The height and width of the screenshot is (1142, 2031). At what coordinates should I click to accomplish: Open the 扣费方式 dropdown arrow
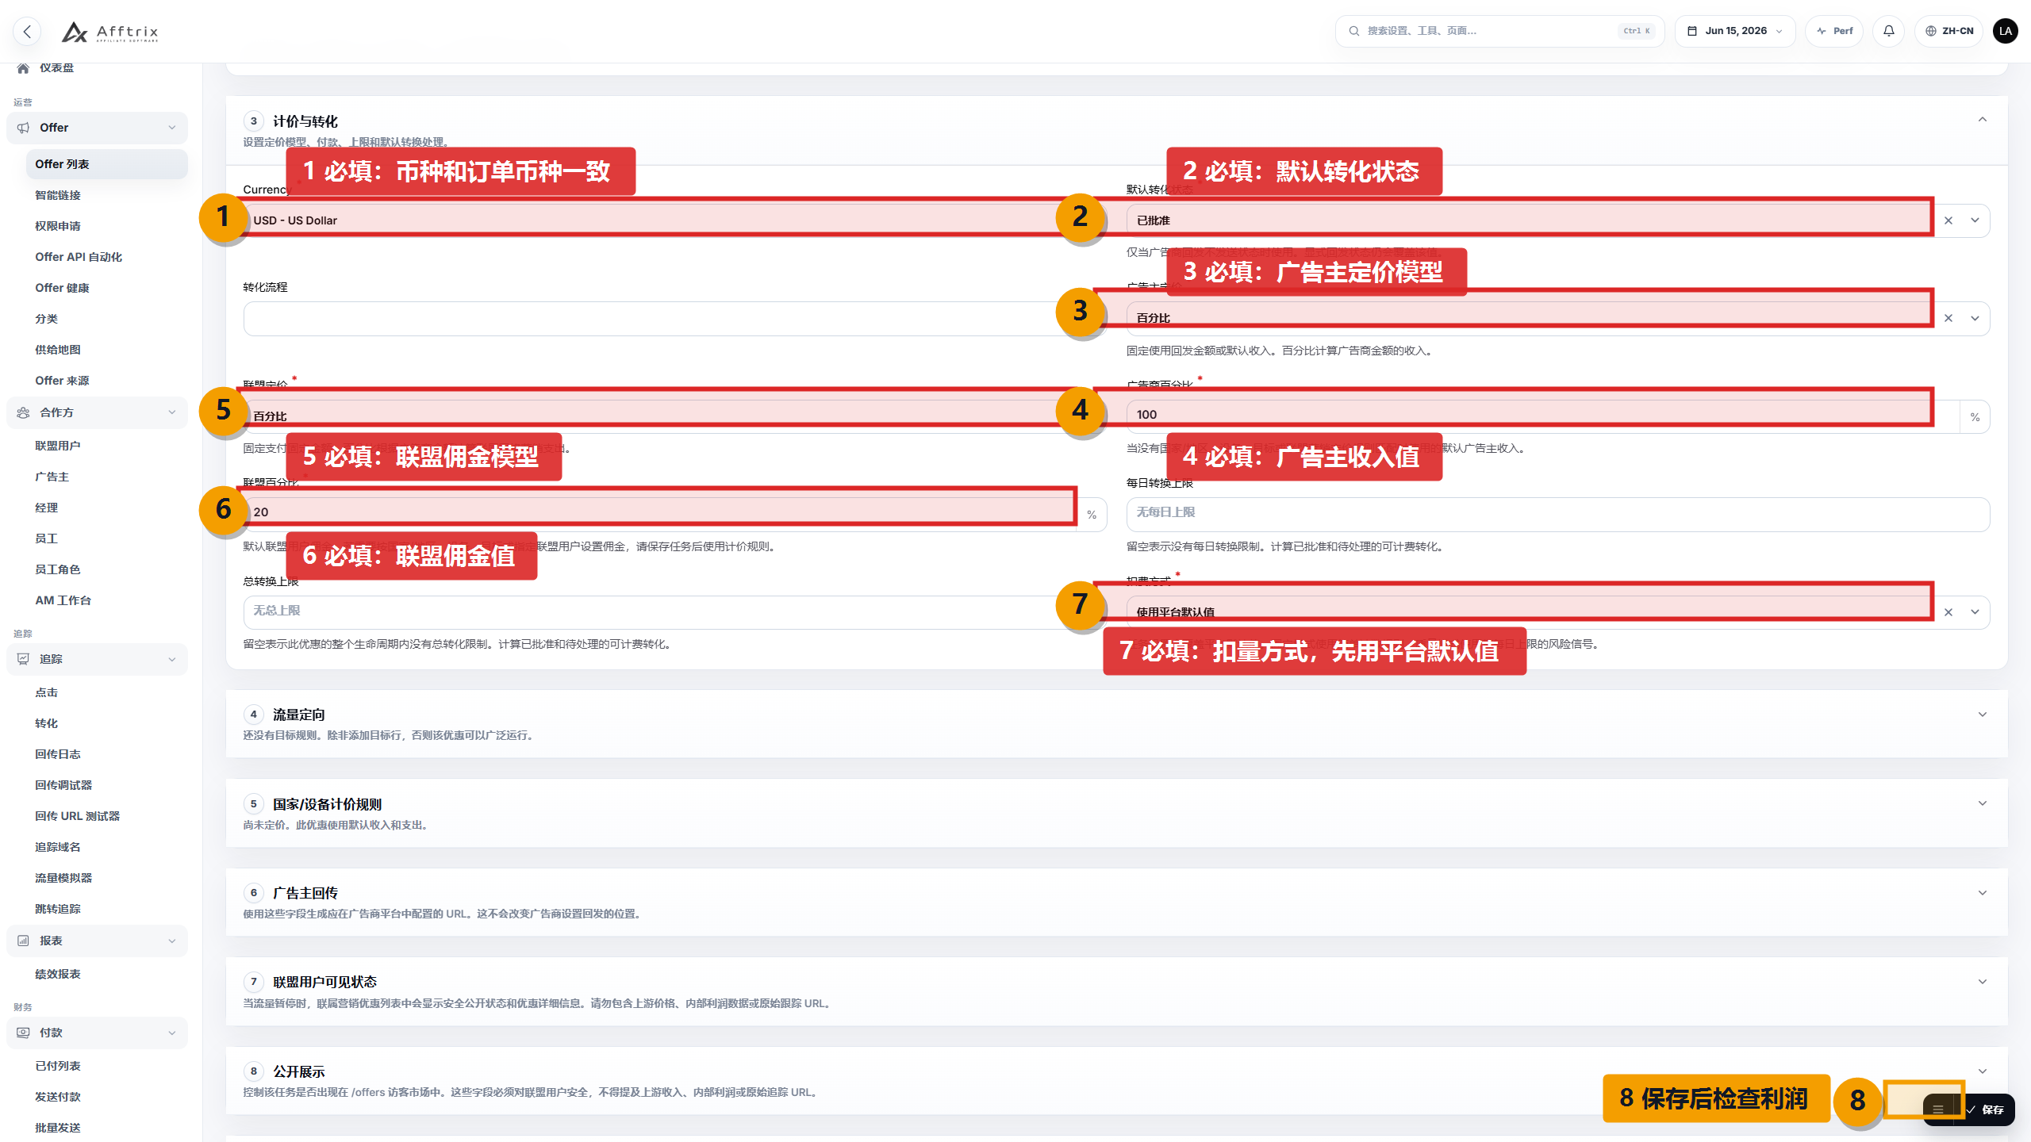(x=1975, y=612)
